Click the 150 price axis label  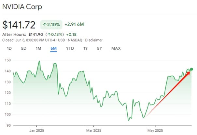coord(7,60)
